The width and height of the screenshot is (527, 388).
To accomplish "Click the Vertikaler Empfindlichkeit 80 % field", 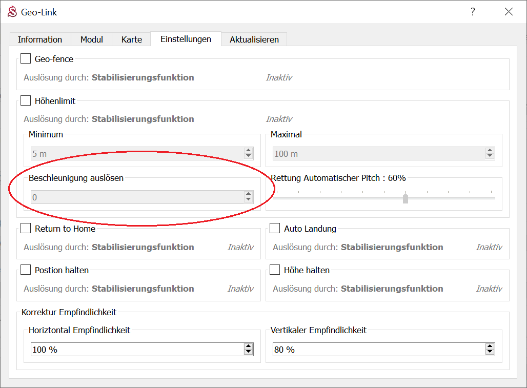I will tap(378, 350).
